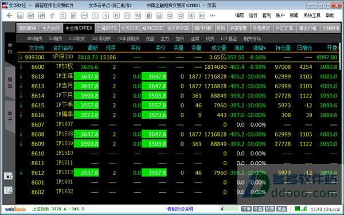Image resolution: width=344 pixels, height=215 pixels.
Task: Click the 外盘 button in status bar
Action: [x=258, y=209]
